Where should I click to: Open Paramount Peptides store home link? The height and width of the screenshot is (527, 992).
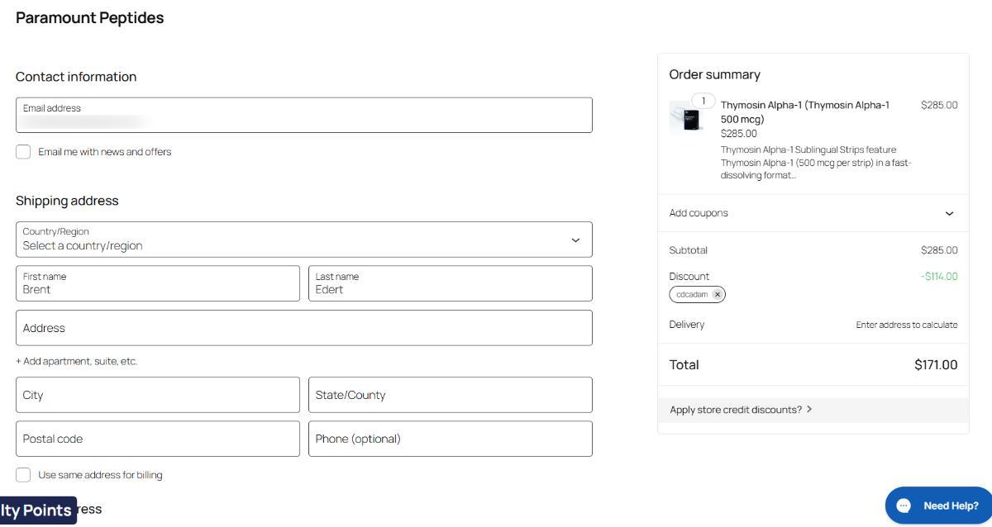point(89,18)
